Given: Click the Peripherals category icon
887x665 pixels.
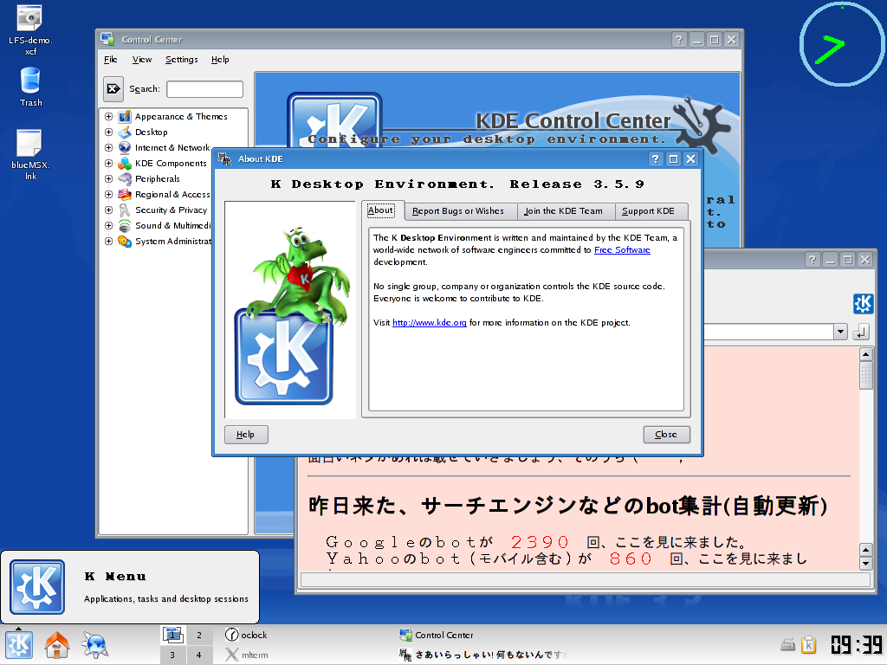Looking at the screenshot, I should pos(125,178).
